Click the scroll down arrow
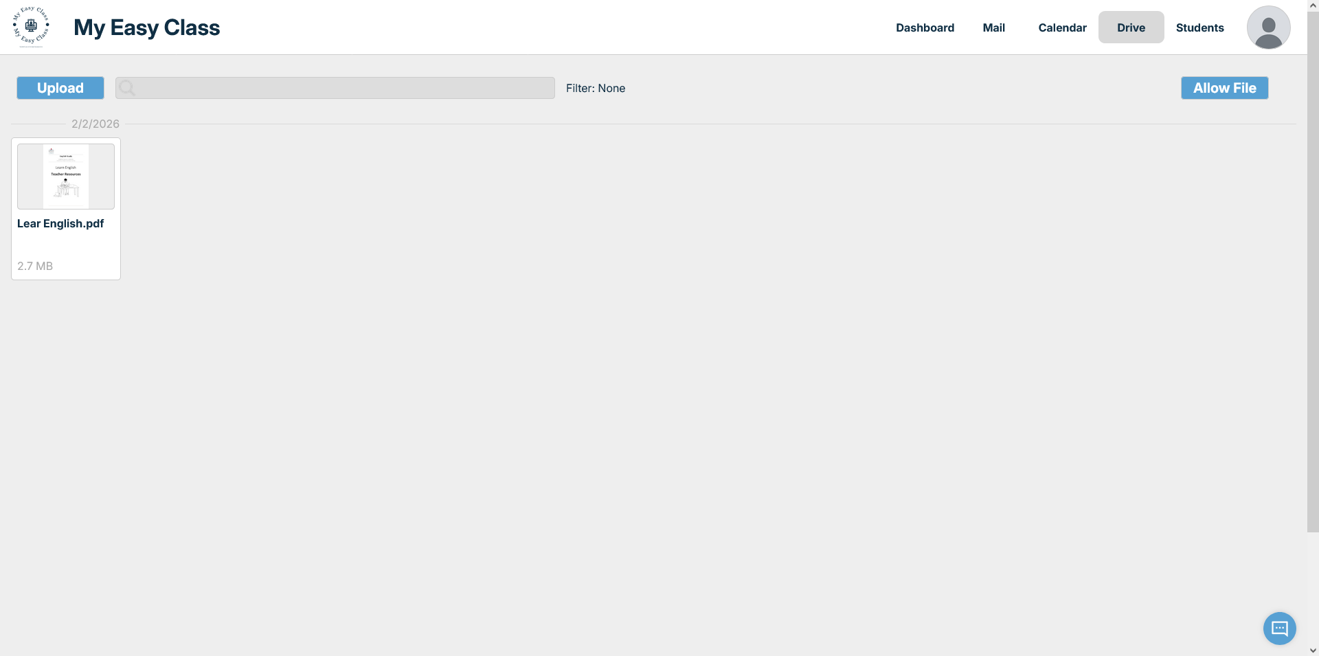The height and width of the screenshot is (656, 1319). pos(1313,650)
